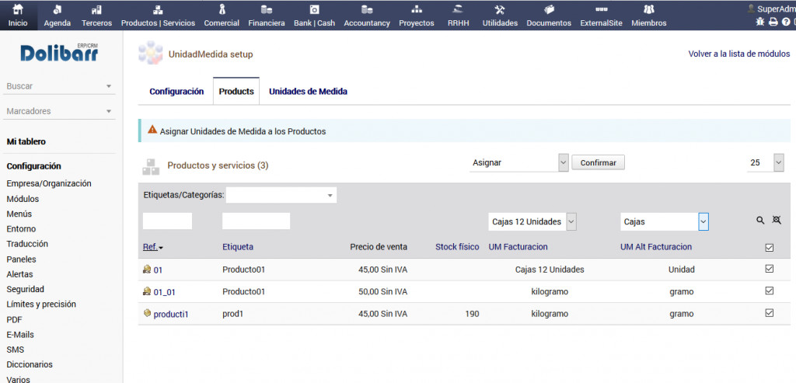The height and width of the screenshot is (383, 796).
Task: Open Diccionarios in the sidebar
Action: [30, 364]
